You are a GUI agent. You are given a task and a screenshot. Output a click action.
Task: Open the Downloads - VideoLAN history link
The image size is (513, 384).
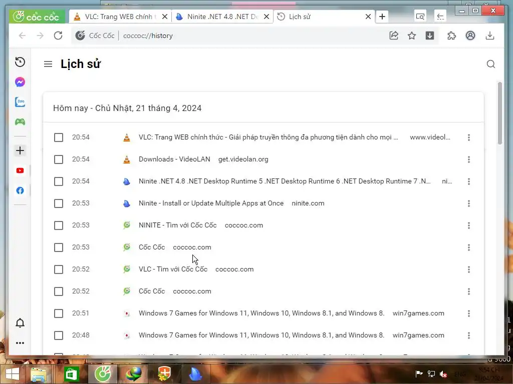click(x=174, y=159)
